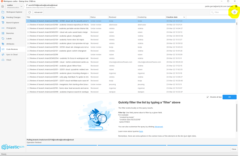This screenshot has height=156, width=240.
Task: Select review of branch scm32186 row
Action: [x=131, y=21]
